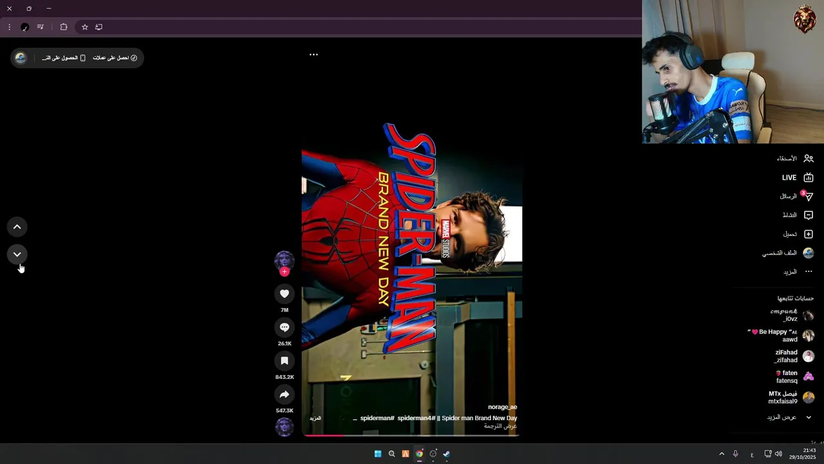
Task: Open creator avatar above the like button
Action: click(284, 260)
